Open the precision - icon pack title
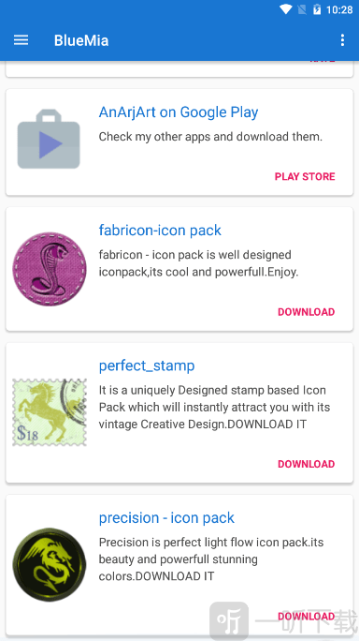The height and width of the screenshot is (641, 359). point(166,518)
